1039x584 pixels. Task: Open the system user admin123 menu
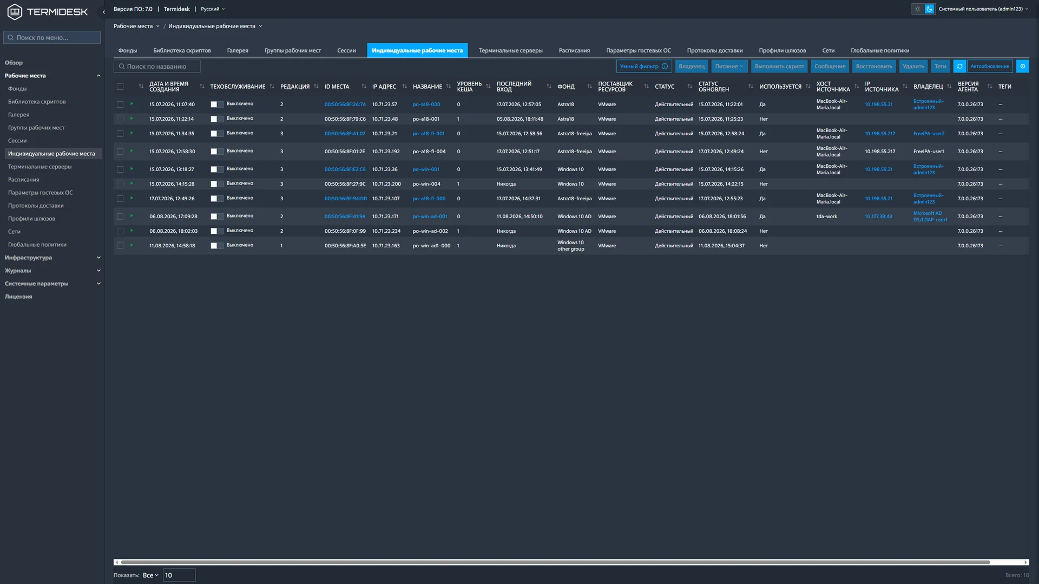point(983,9)
